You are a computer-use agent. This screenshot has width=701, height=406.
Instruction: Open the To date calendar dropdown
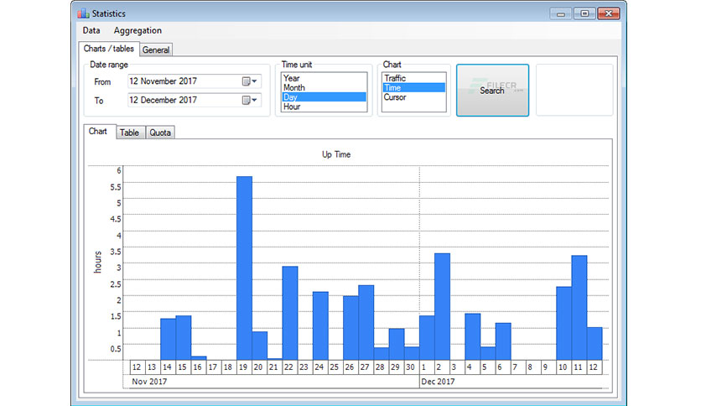[x=250, y=100]
